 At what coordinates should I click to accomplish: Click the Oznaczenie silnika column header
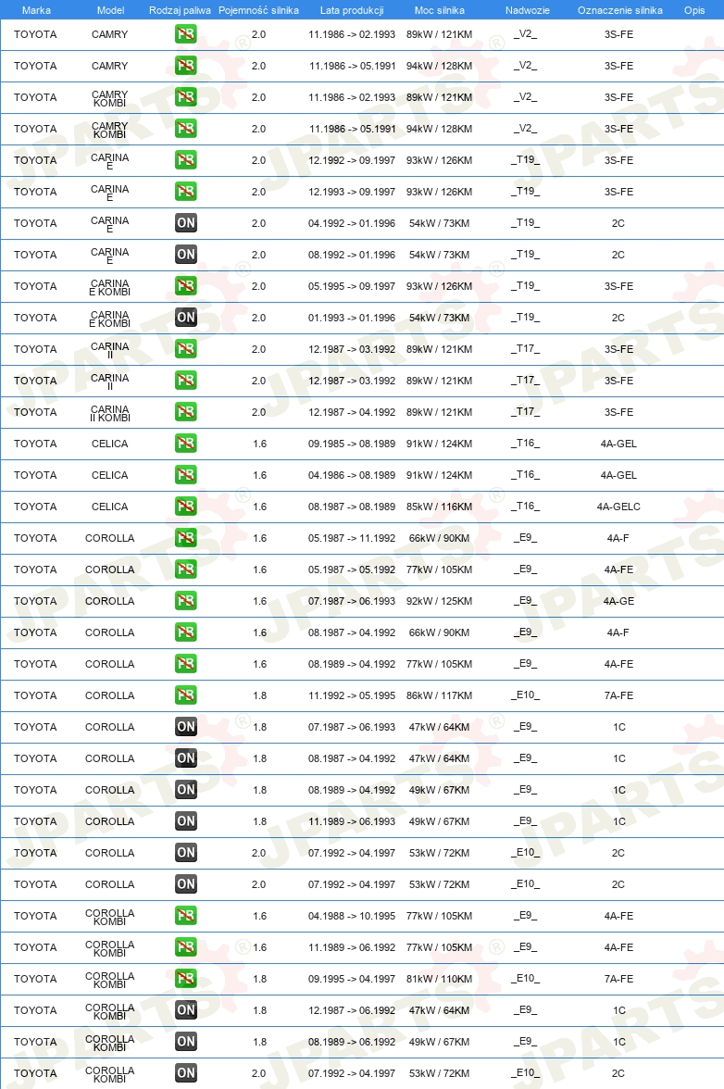(x=620, y=10)
